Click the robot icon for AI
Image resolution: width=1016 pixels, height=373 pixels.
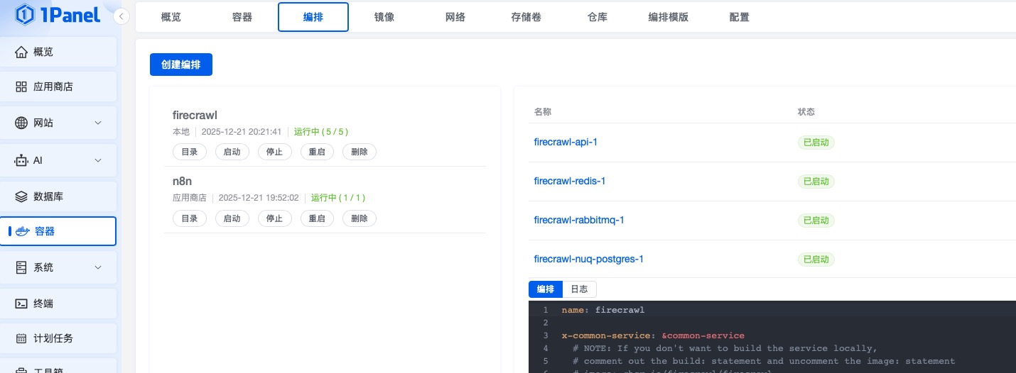tap(21, 160)
